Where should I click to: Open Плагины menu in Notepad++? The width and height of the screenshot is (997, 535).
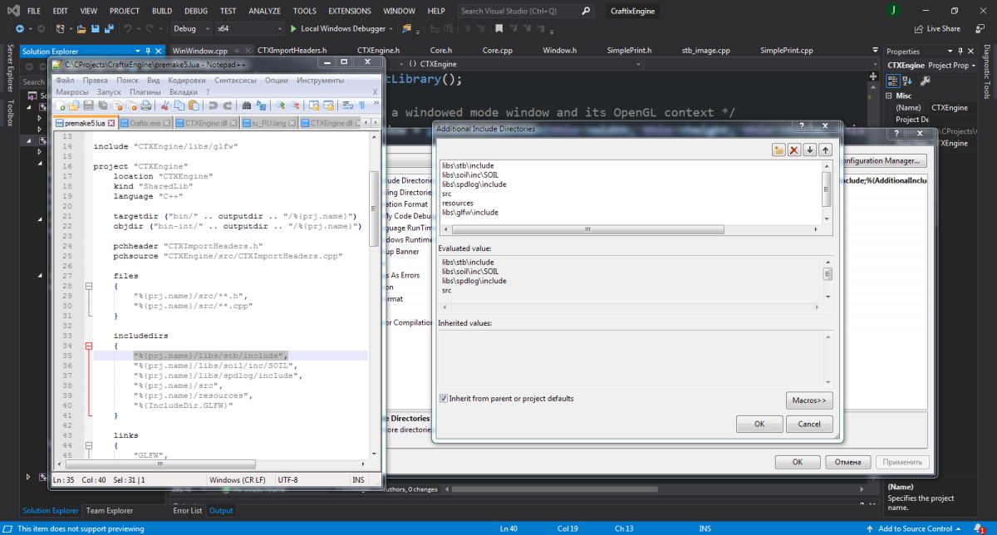(145, 91)
